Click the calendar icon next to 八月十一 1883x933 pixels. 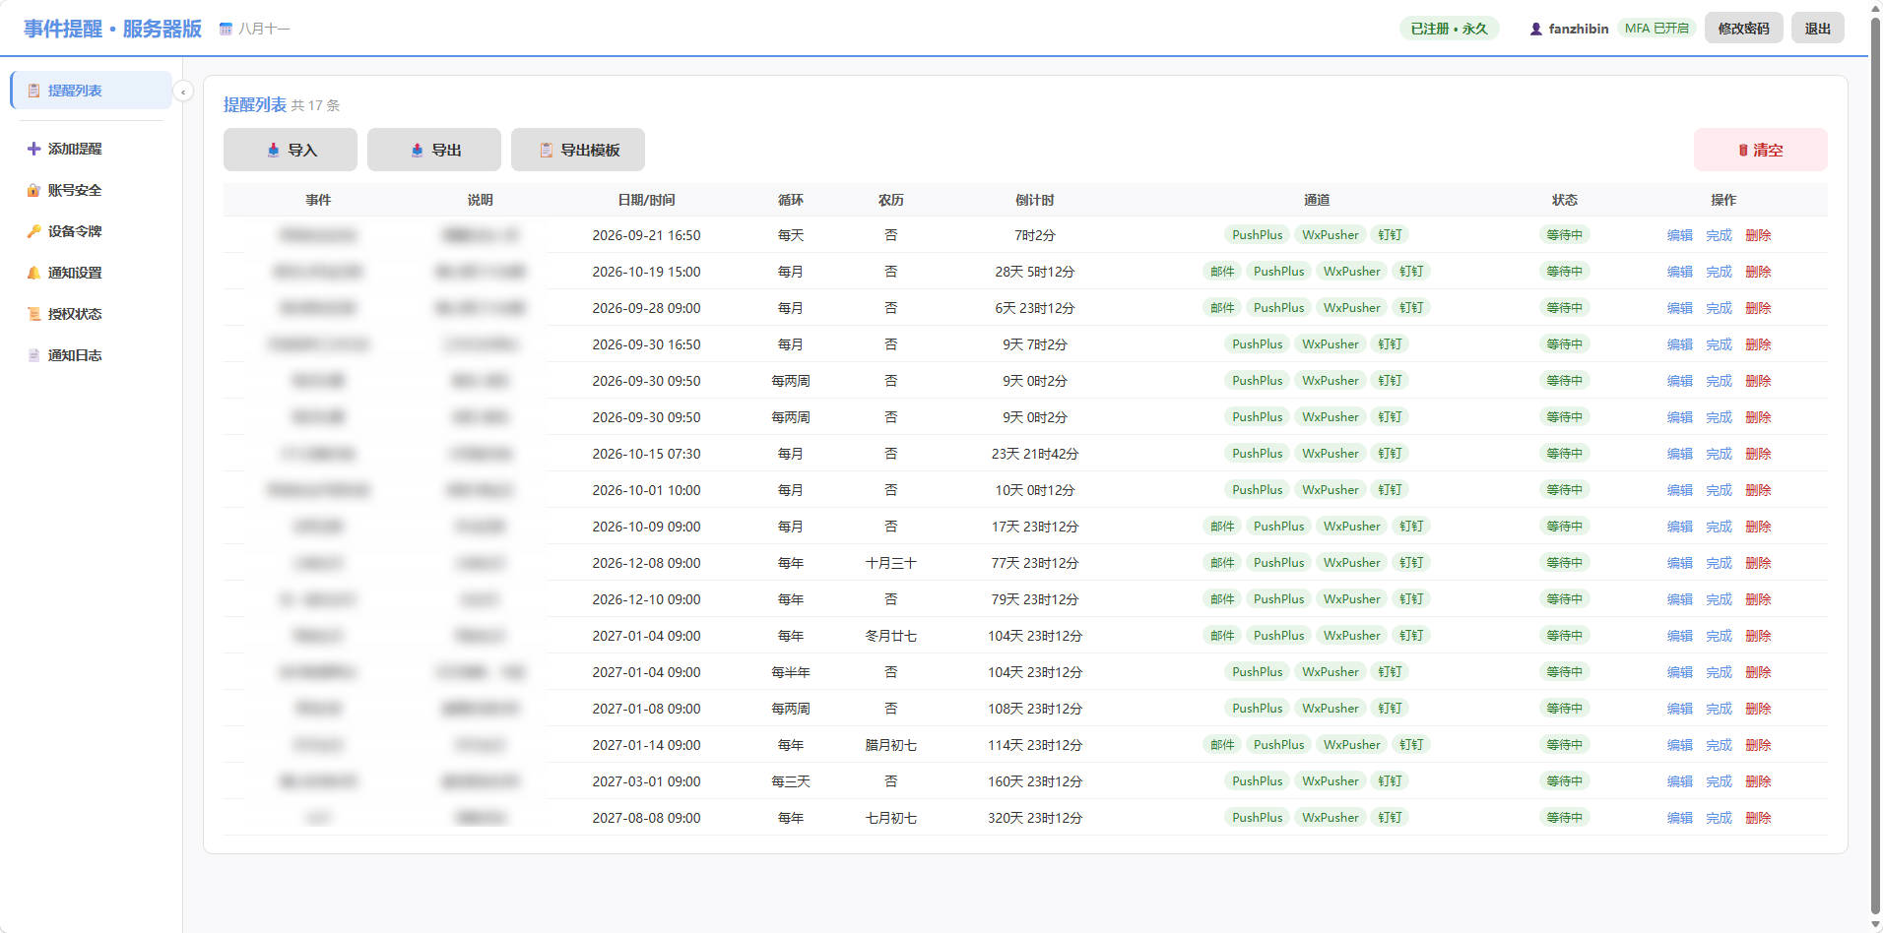pyautogui.click(x=226, y=29)
